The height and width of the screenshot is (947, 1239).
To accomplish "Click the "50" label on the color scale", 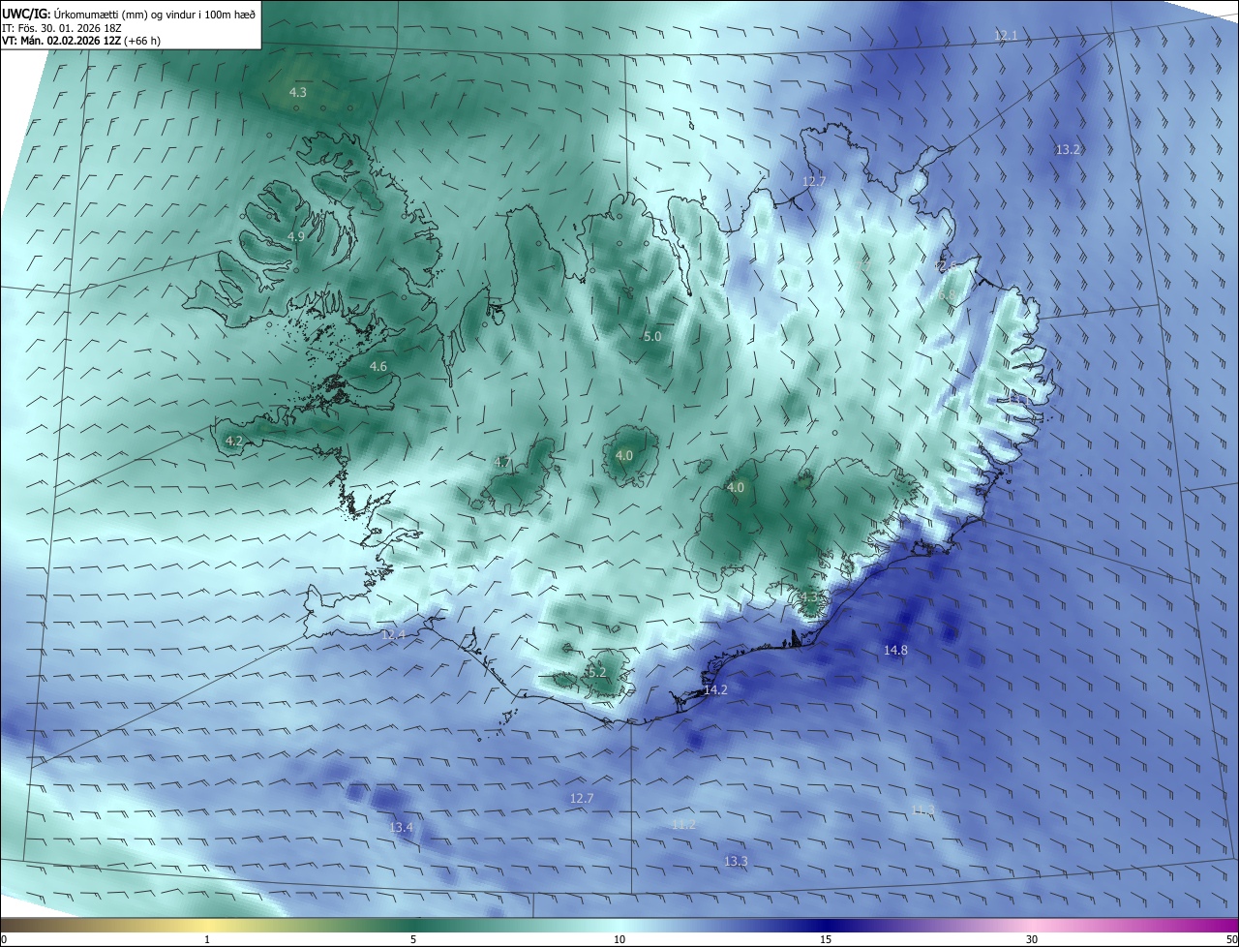I will 1230,939.
